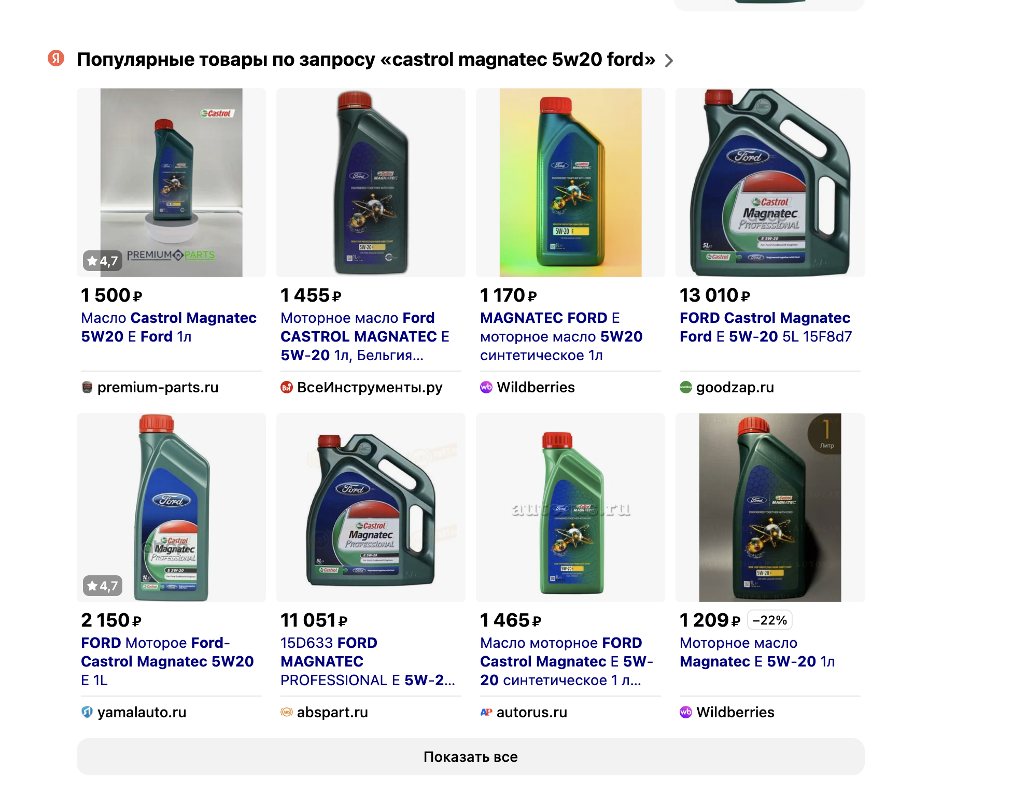This screenshot has height=794, width=1013.
Task: Open "Масло Castrol Magnatec 5W20 E Ford 1л" link
Action: pyautogui.click(x=168, y=327)
